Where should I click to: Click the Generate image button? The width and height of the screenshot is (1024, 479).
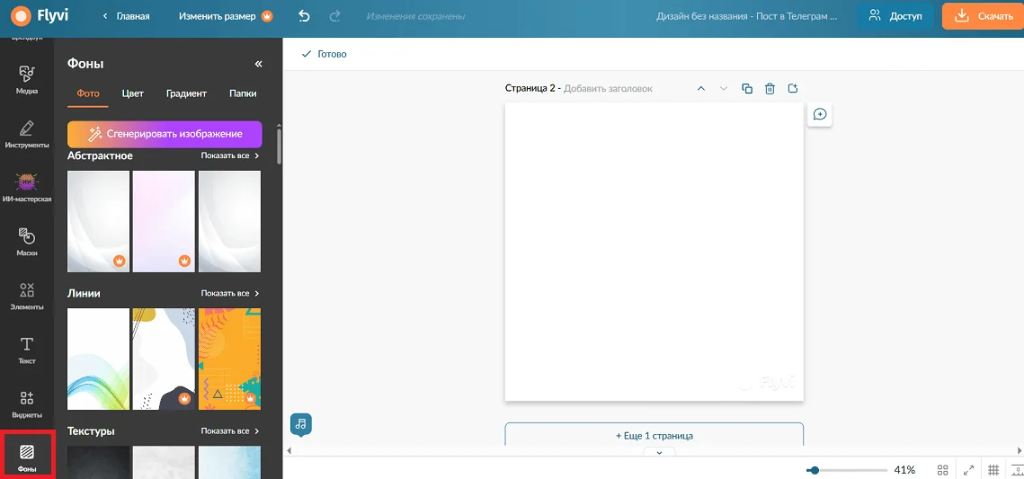coord(165,134)
